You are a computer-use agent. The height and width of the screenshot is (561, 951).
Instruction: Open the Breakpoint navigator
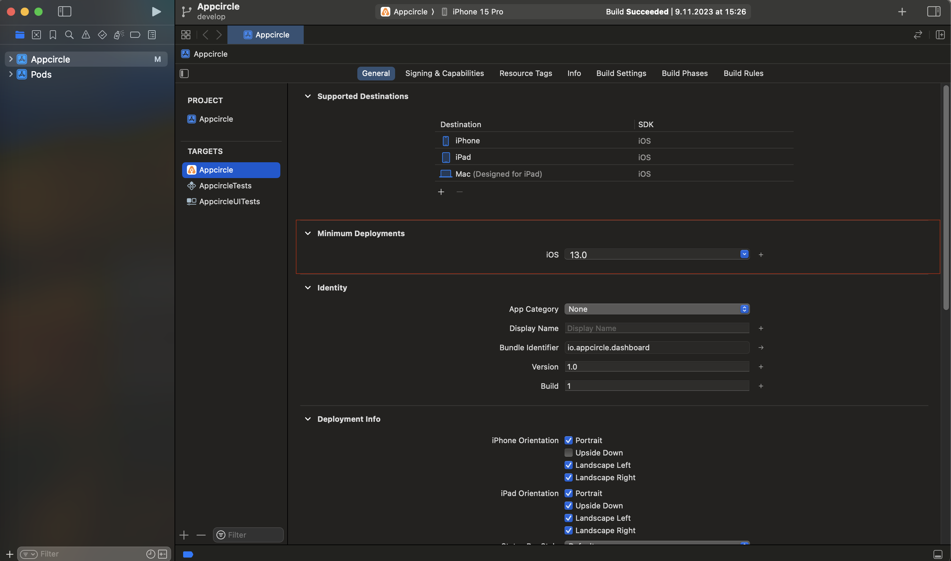coord(135,35)
